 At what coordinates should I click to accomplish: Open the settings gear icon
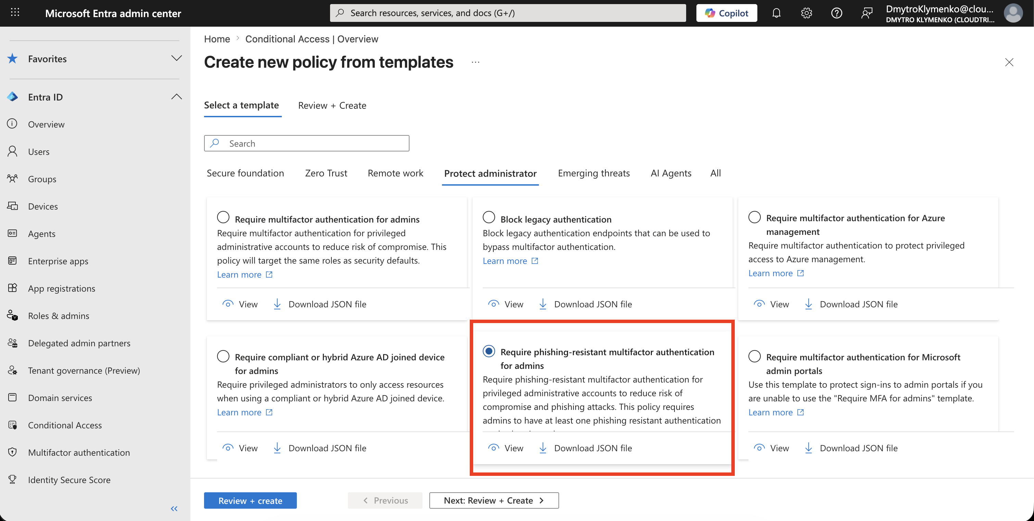806,13
